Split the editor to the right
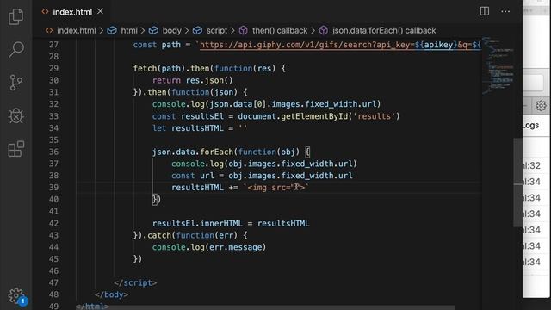This screenshot has width=551, height=310. coord(484,11)
